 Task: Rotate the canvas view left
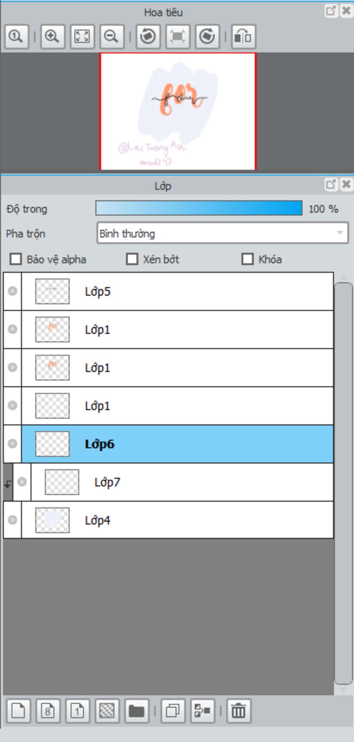coord(148,36)
